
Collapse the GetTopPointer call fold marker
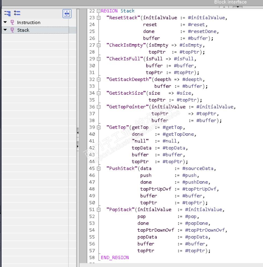point(99,107)
